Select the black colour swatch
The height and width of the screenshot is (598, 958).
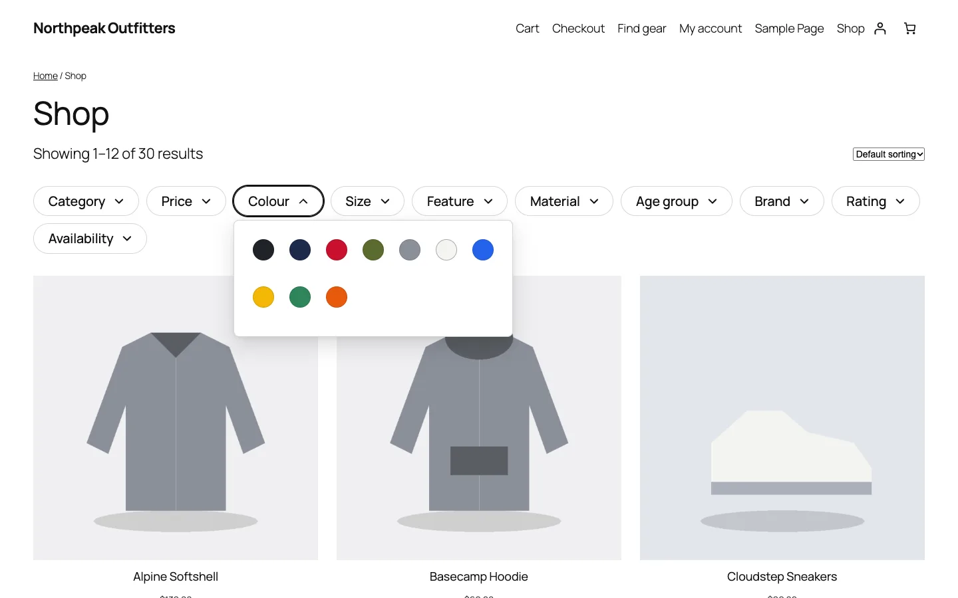263,250
